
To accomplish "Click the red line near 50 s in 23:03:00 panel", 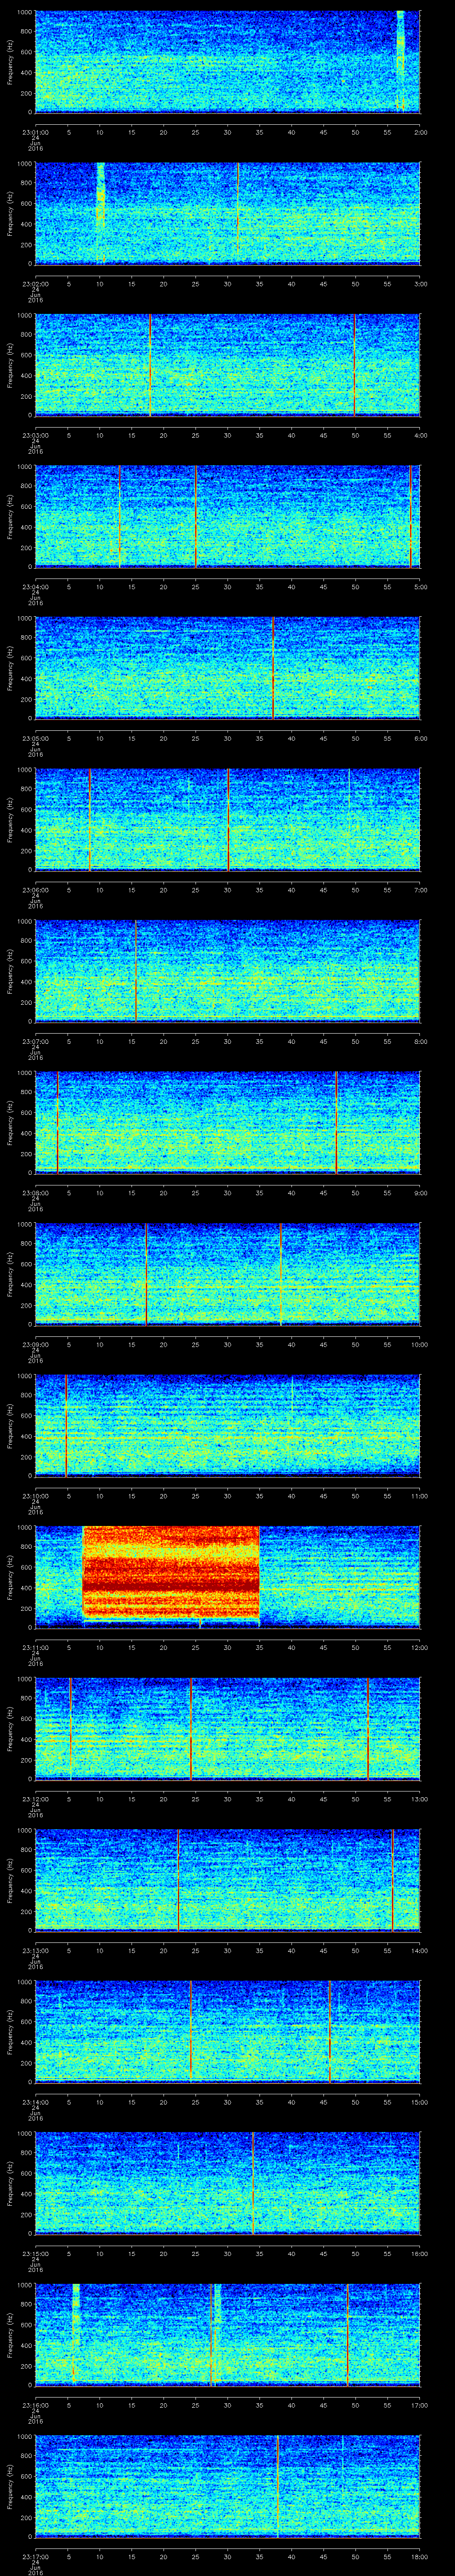I will (355, 365).
